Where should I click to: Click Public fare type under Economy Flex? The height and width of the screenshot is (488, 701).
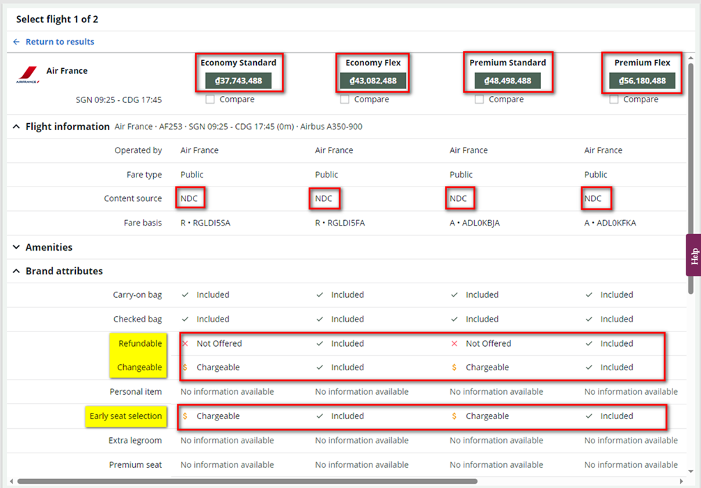[x=326, y=175]
